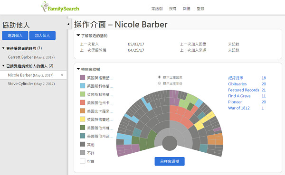Click the count 21 beside Featured Records
Image resolution: width=285 pixels, height=175 pixels.
point(264,90)
